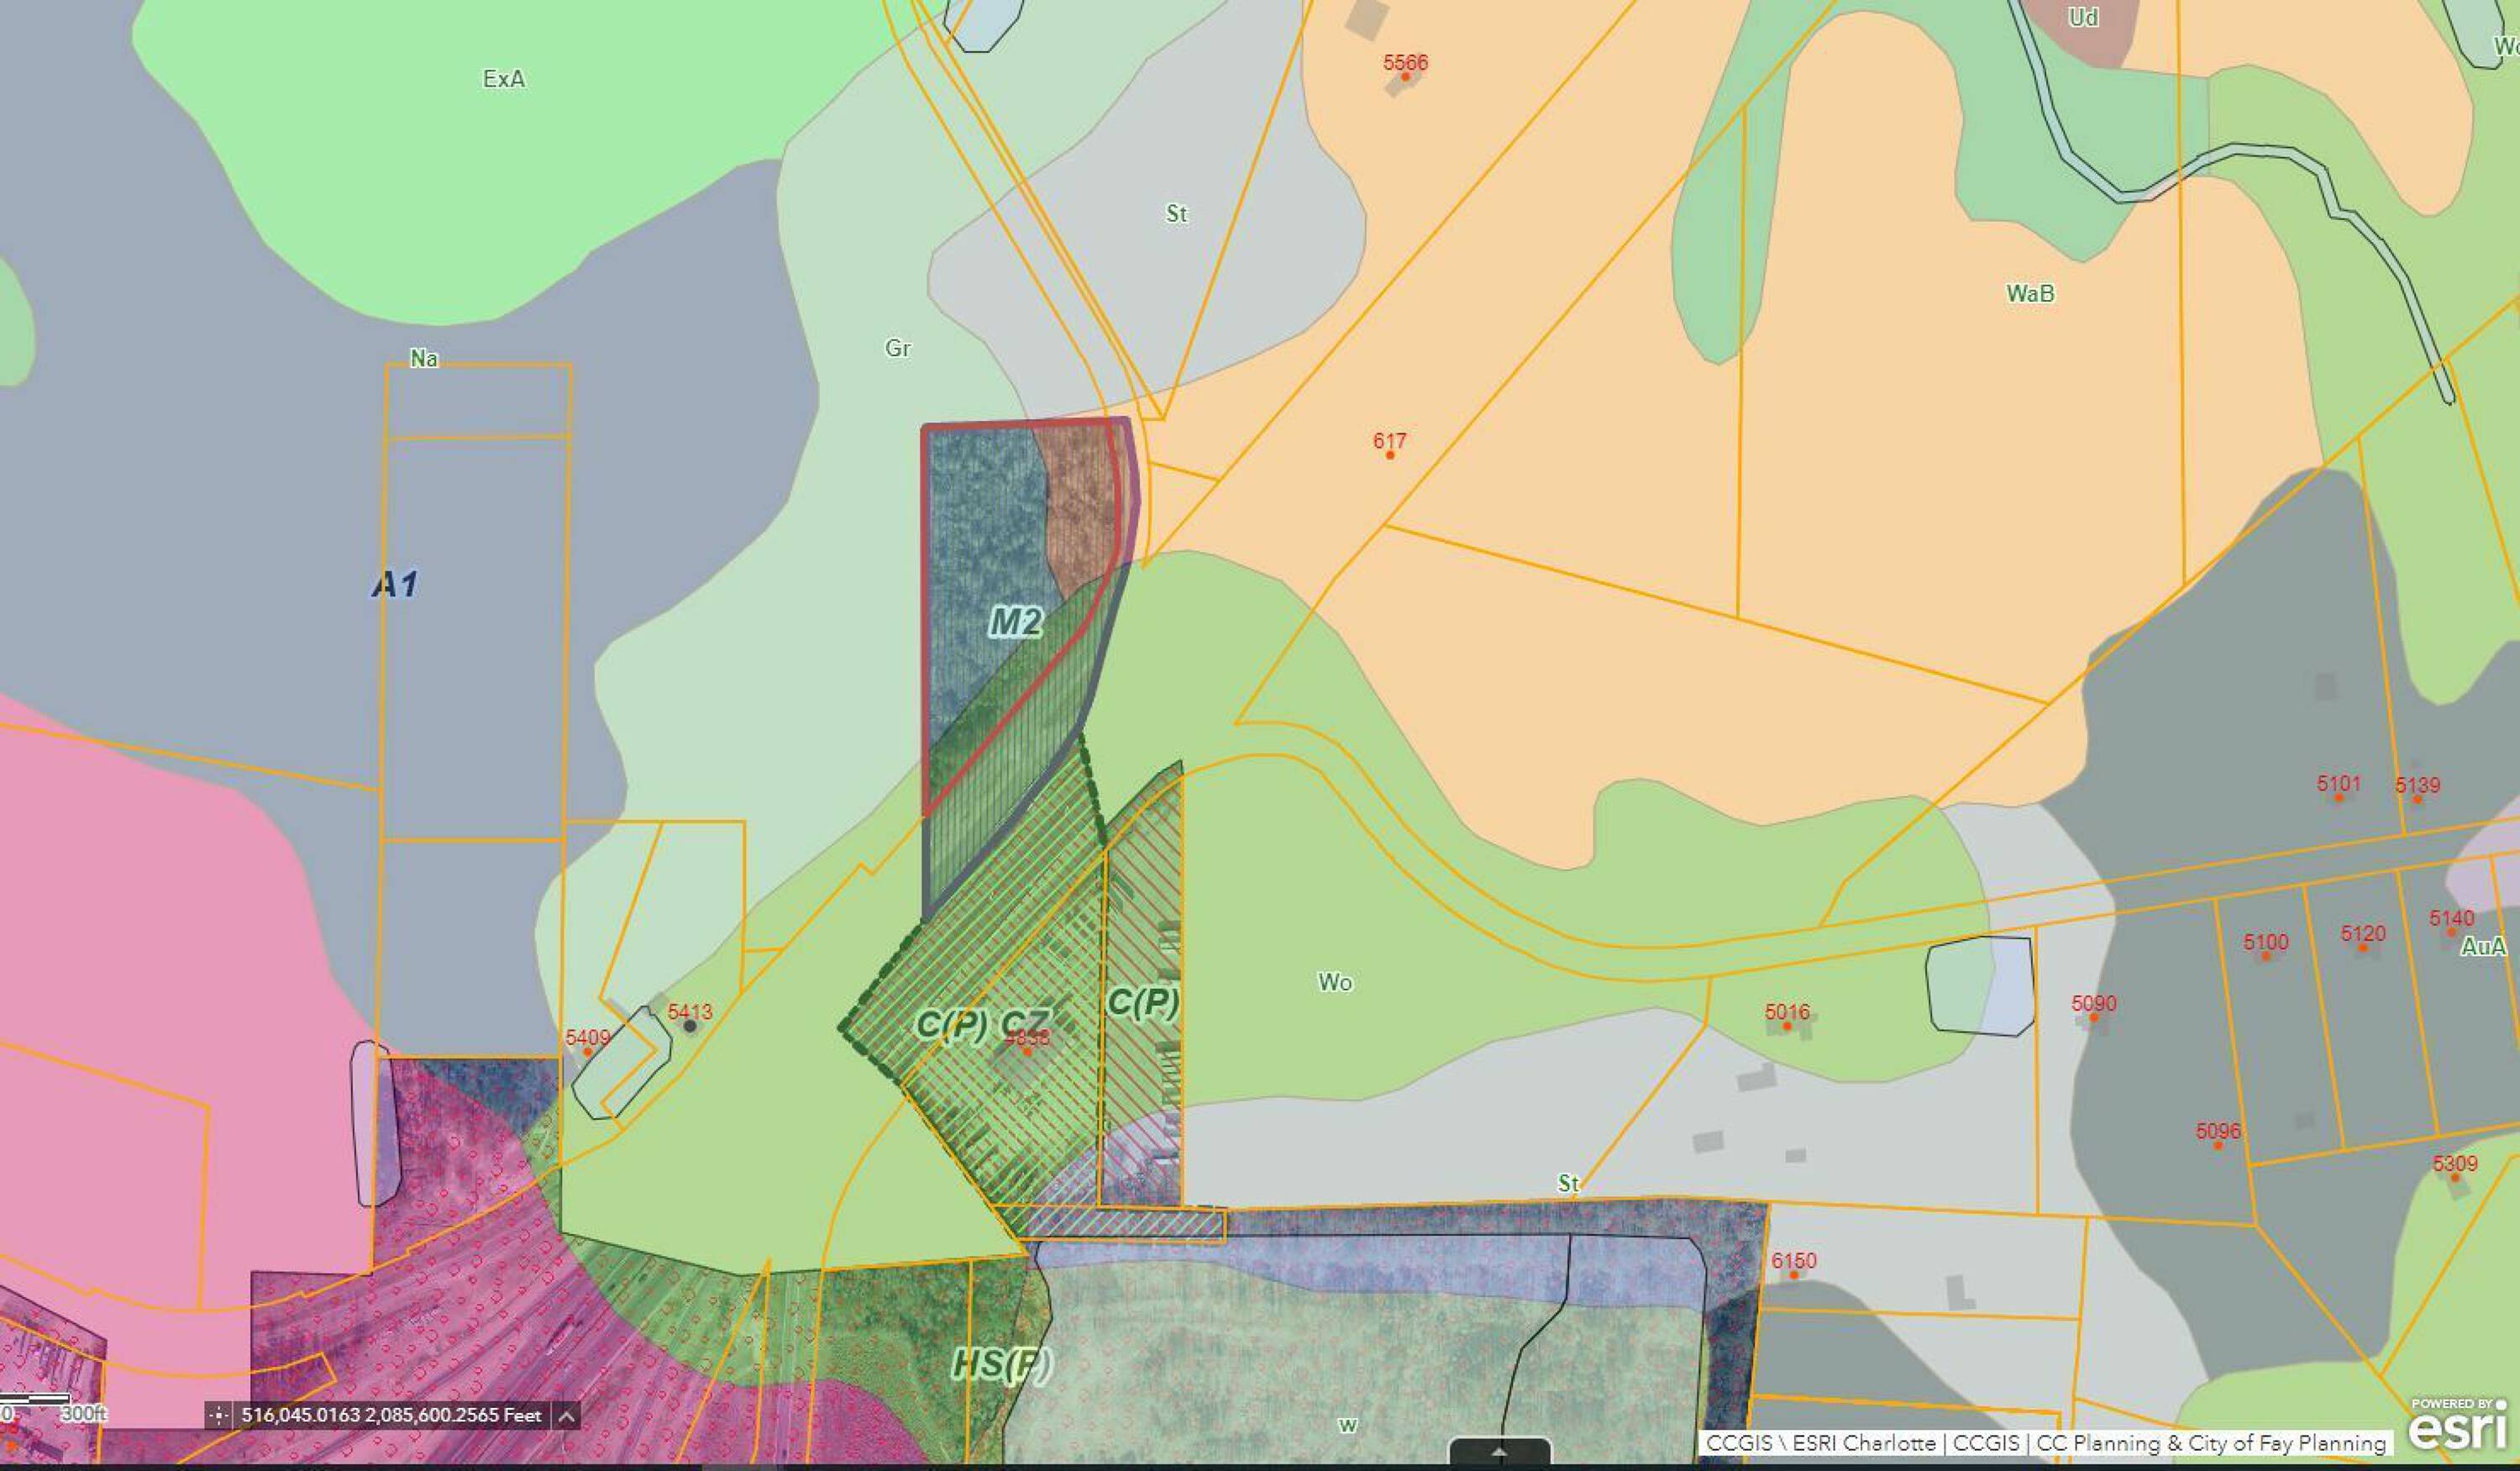Expand the coordinate system chevron arrow

coord(566,1415)
